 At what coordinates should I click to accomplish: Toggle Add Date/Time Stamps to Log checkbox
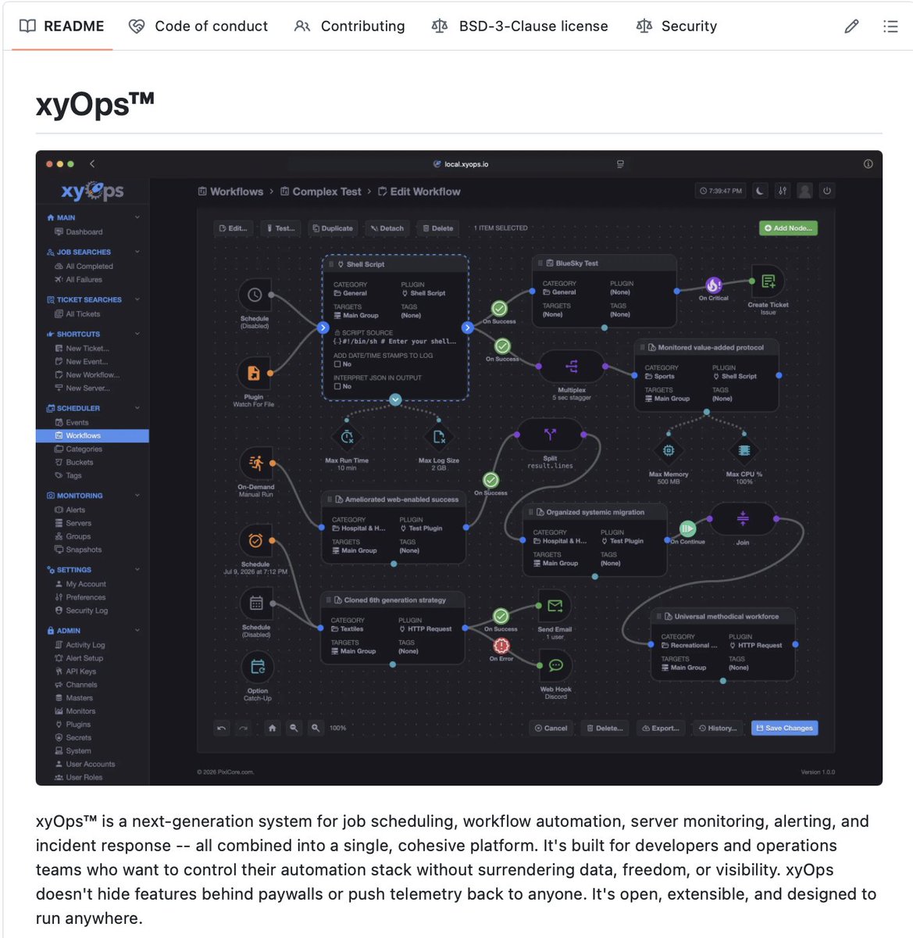point(337,364)
